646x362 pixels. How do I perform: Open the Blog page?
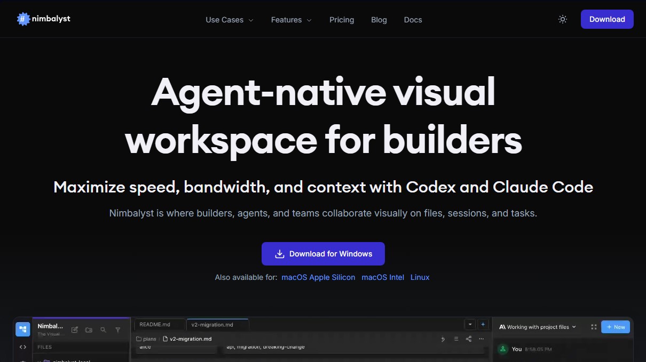click(x=379, y=20)
